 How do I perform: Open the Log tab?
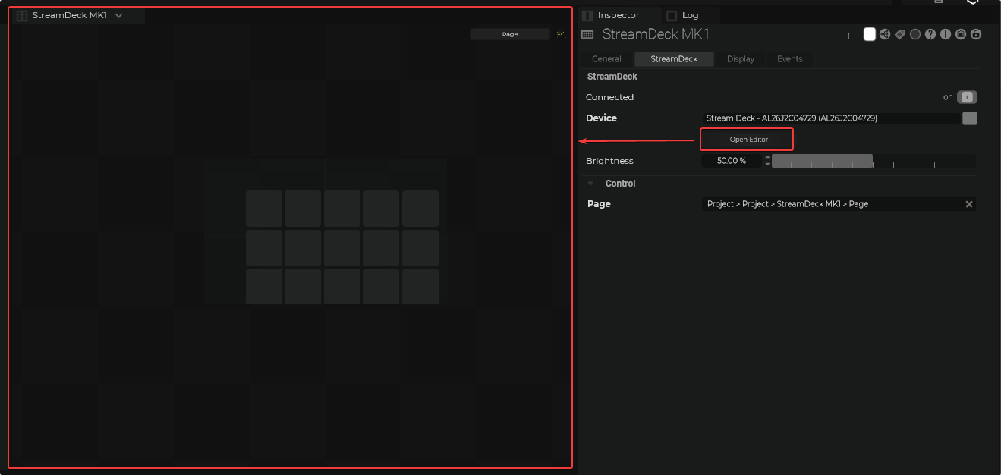point(690,15)
